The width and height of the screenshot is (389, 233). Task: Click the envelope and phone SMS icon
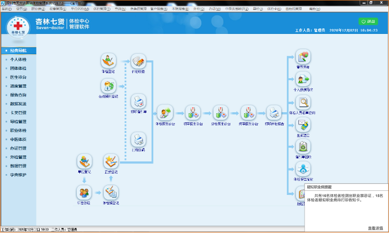pos(303,125)
